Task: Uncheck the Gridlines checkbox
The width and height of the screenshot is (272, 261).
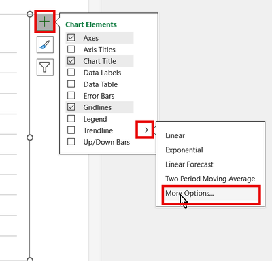Action: (x=71, y=107)
